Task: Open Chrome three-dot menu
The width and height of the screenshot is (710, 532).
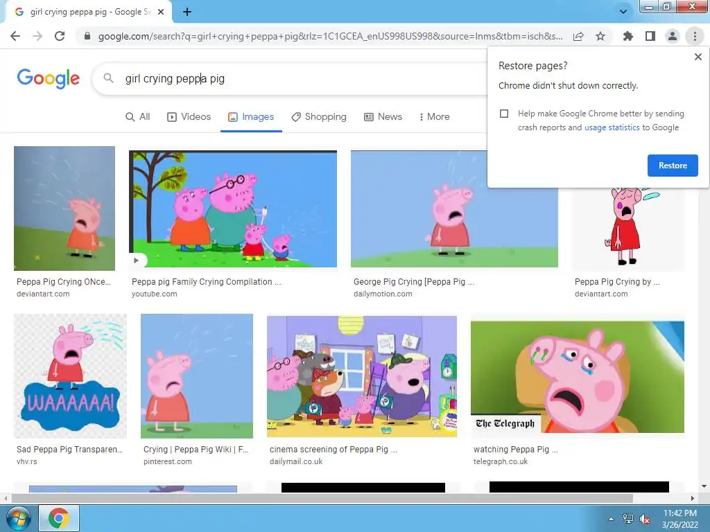Action: (x=695, y=36)
